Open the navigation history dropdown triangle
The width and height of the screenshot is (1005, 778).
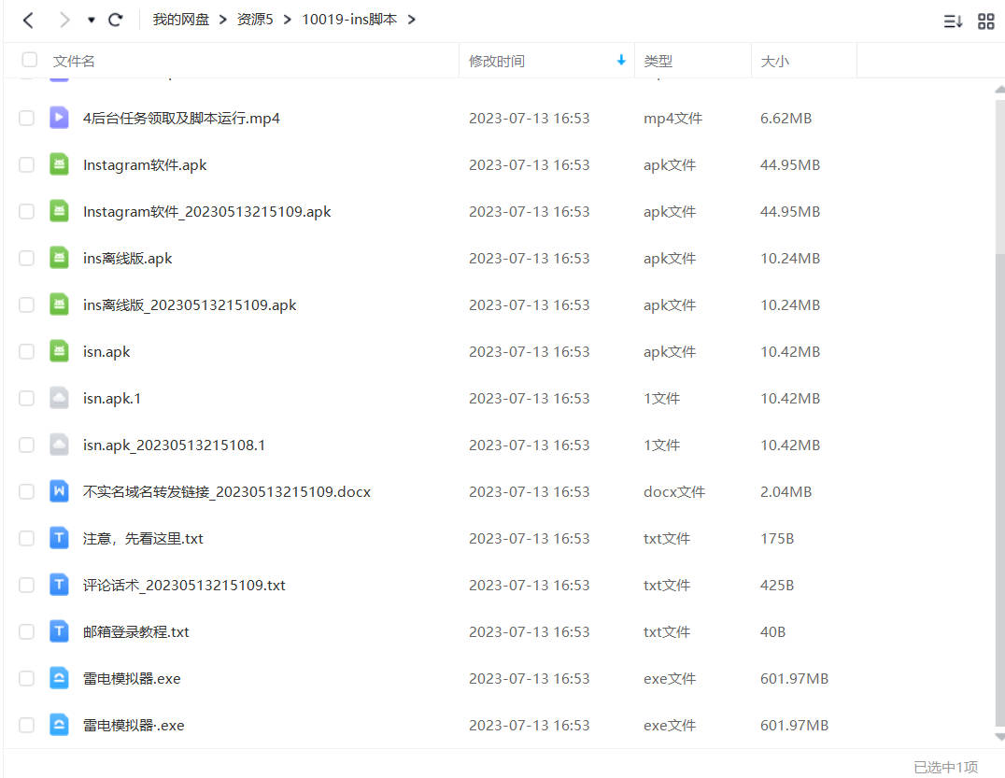point(91,20)
